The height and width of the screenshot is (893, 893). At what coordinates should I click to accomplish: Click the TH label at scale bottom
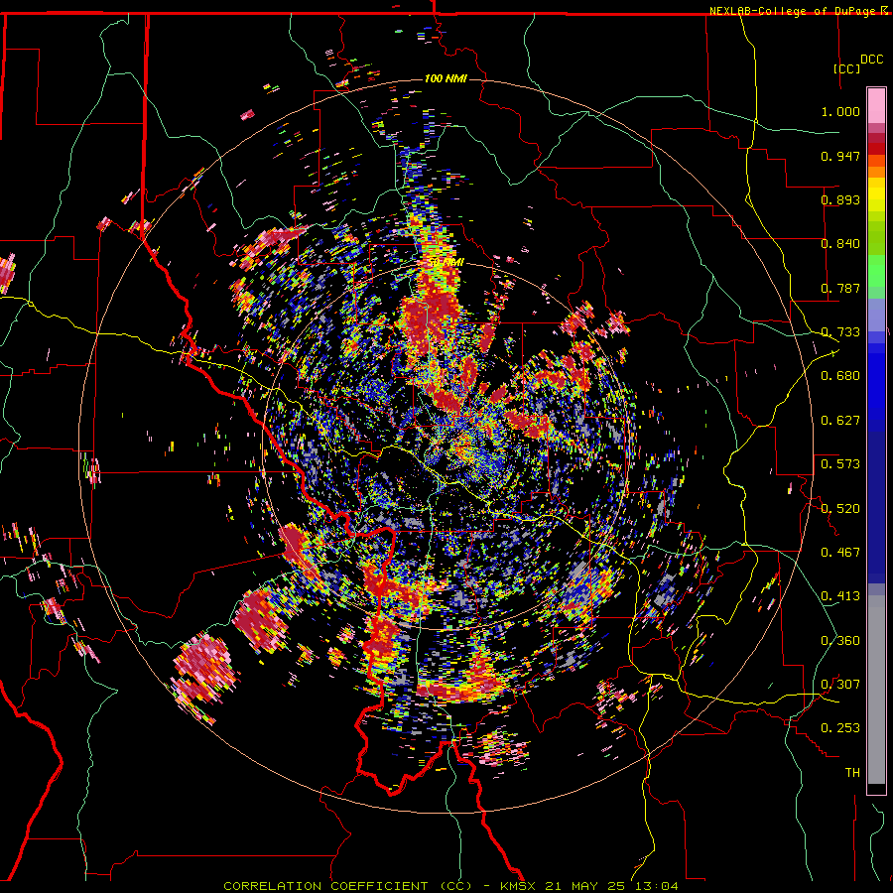[x=852, y=773]
